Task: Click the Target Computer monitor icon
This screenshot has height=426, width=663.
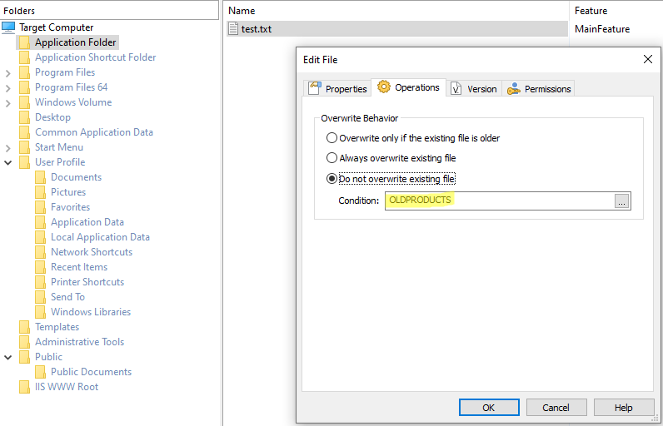Action: pyautogui.click(x=9, y=27)
